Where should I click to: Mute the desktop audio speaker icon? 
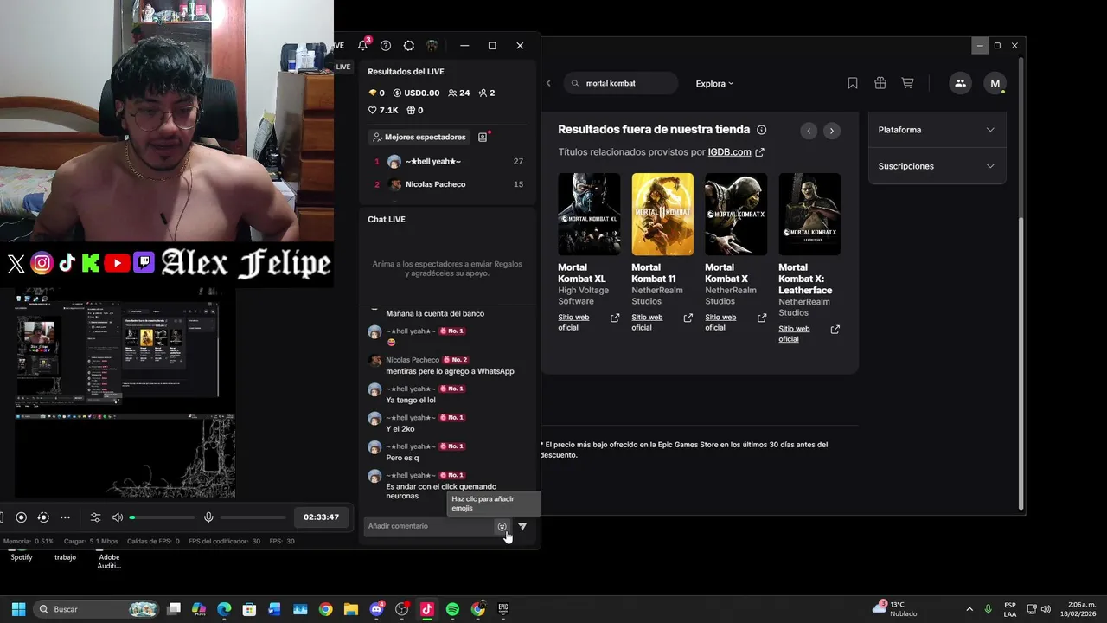118,517
